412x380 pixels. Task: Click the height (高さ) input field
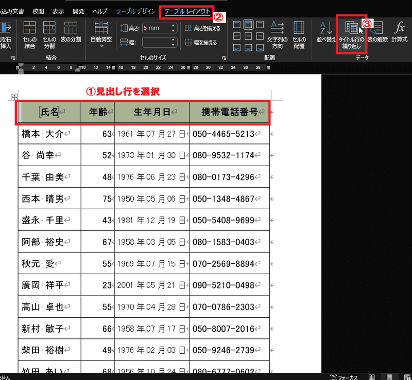(157, 28)
